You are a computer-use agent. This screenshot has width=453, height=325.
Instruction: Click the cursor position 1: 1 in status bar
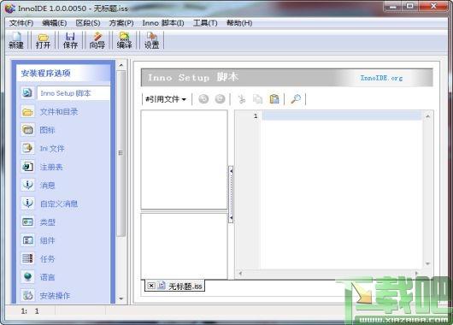[x=30, y=311]
